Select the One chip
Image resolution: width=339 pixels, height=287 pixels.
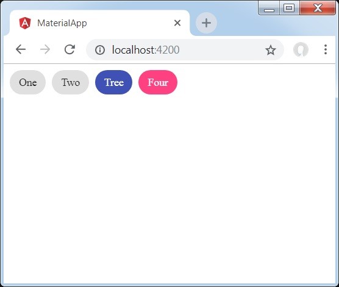(27, 82)
